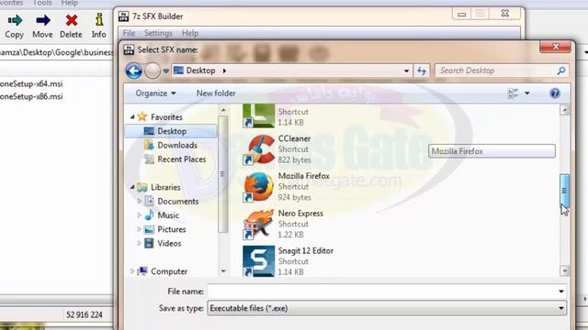Open Desktop in the Favorites list
Viewport: 588px width, 330px height.
point(171,131)
